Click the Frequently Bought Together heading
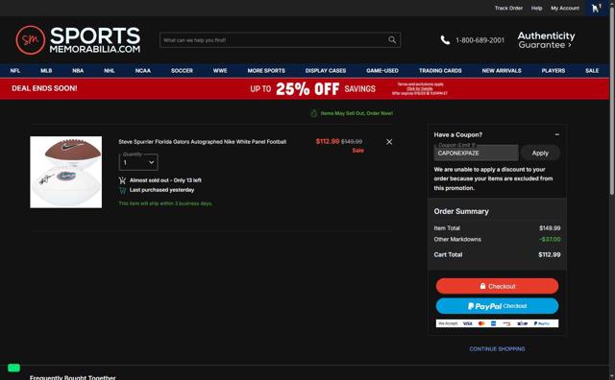 pos(73,377)
